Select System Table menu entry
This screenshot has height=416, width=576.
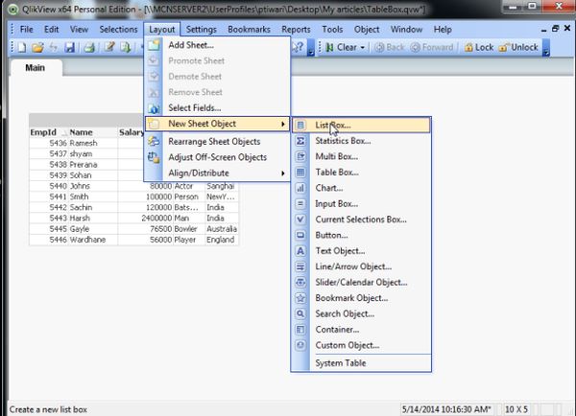pos(341,363)
